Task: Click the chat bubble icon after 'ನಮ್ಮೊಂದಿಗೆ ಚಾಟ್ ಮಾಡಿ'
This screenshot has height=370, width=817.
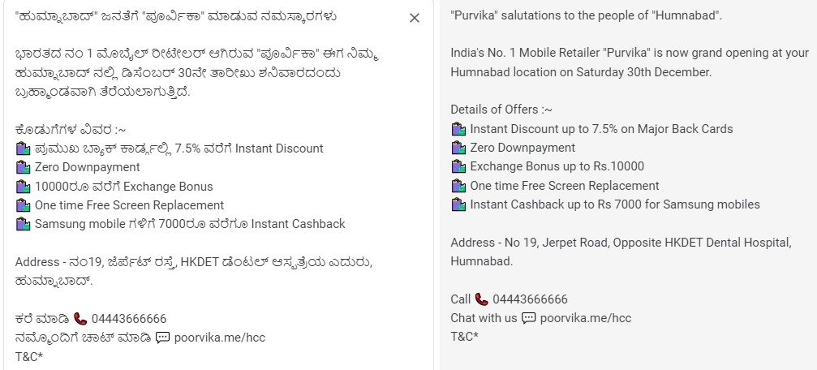Action: click(x=162, y=338)
